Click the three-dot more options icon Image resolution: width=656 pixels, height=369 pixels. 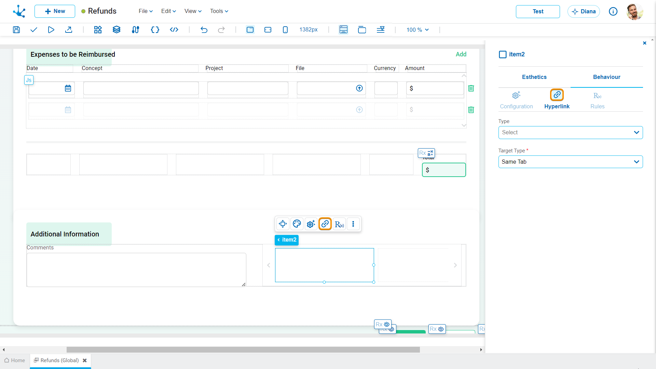tap(353, 224)
